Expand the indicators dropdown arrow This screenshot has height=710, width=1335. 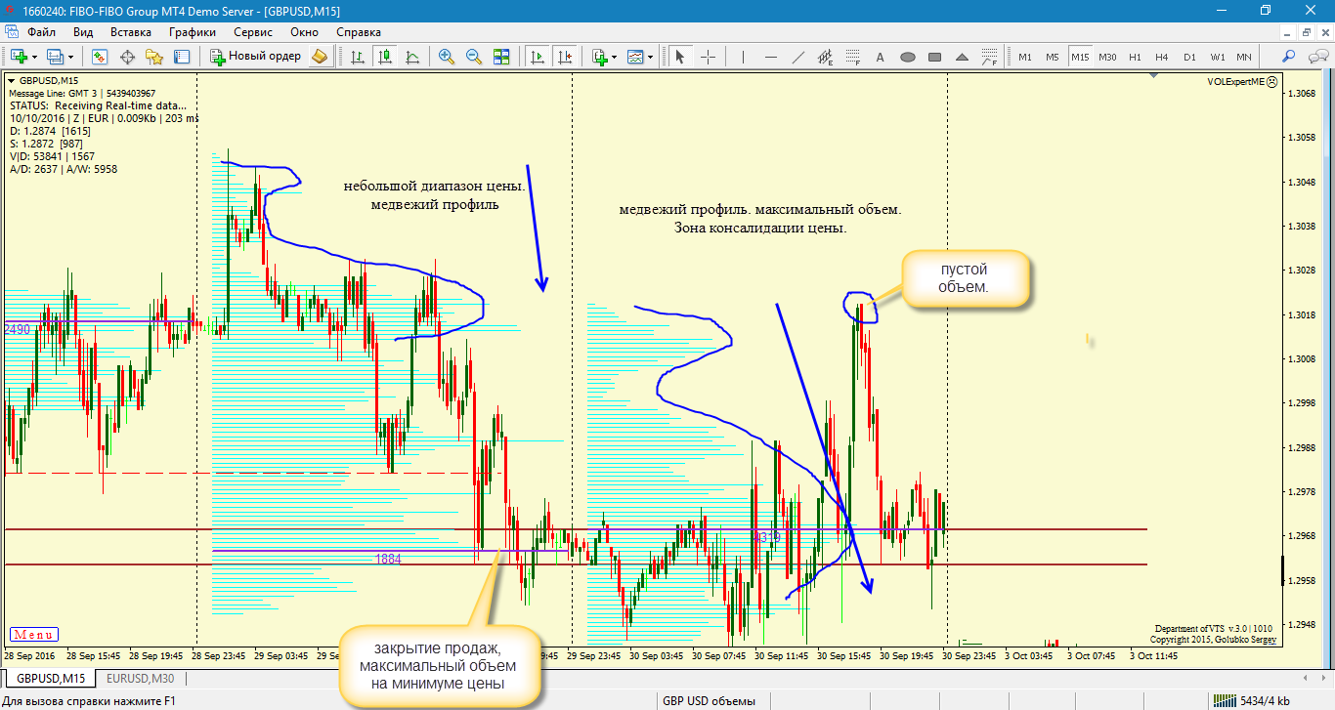point(614,57)
